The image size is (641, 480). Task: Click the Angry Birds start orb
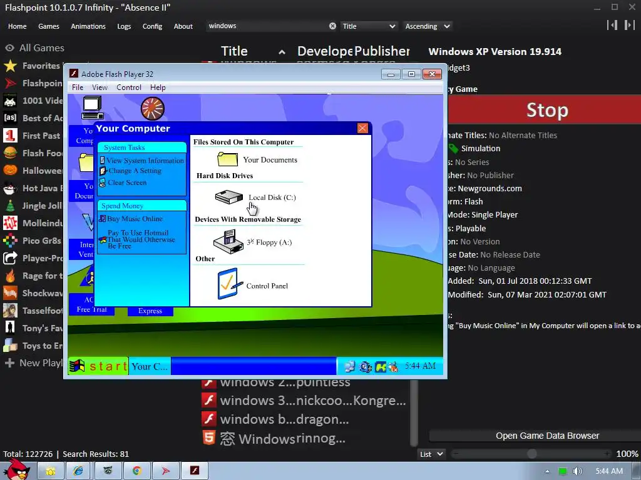tap(17, 470)
